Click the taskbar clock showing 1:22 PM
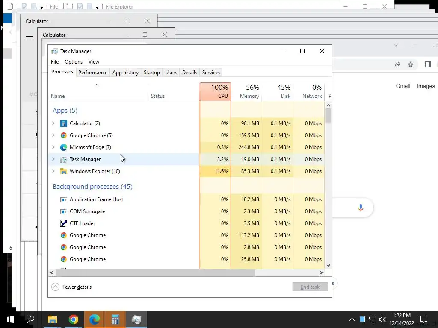This screenshot has width=438, height=328. [x=401, y=319]
